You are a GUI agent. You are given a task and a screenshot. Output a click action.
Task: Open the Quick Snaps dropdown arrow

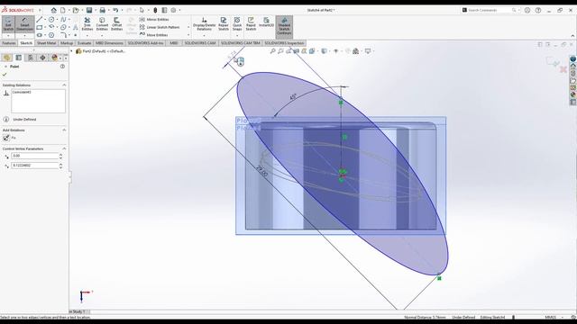tap(237, 36)
